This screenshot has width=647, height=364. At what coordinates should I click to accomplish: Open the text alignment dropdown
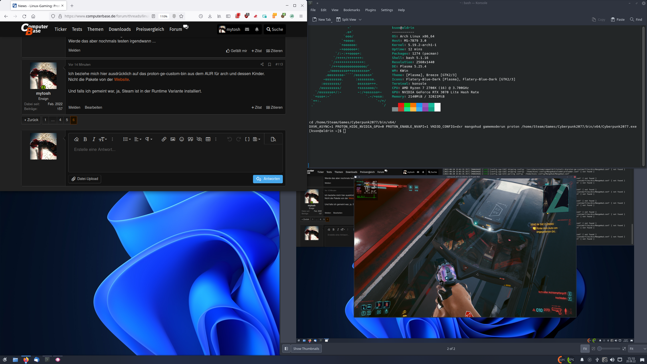pos(137,139)
